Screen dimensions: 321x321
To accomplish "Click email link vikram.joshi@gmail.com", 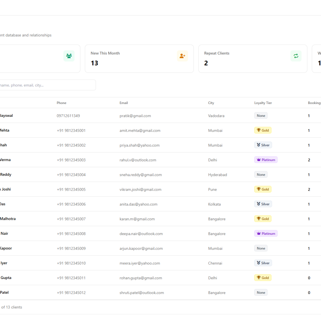I will 141,190.
